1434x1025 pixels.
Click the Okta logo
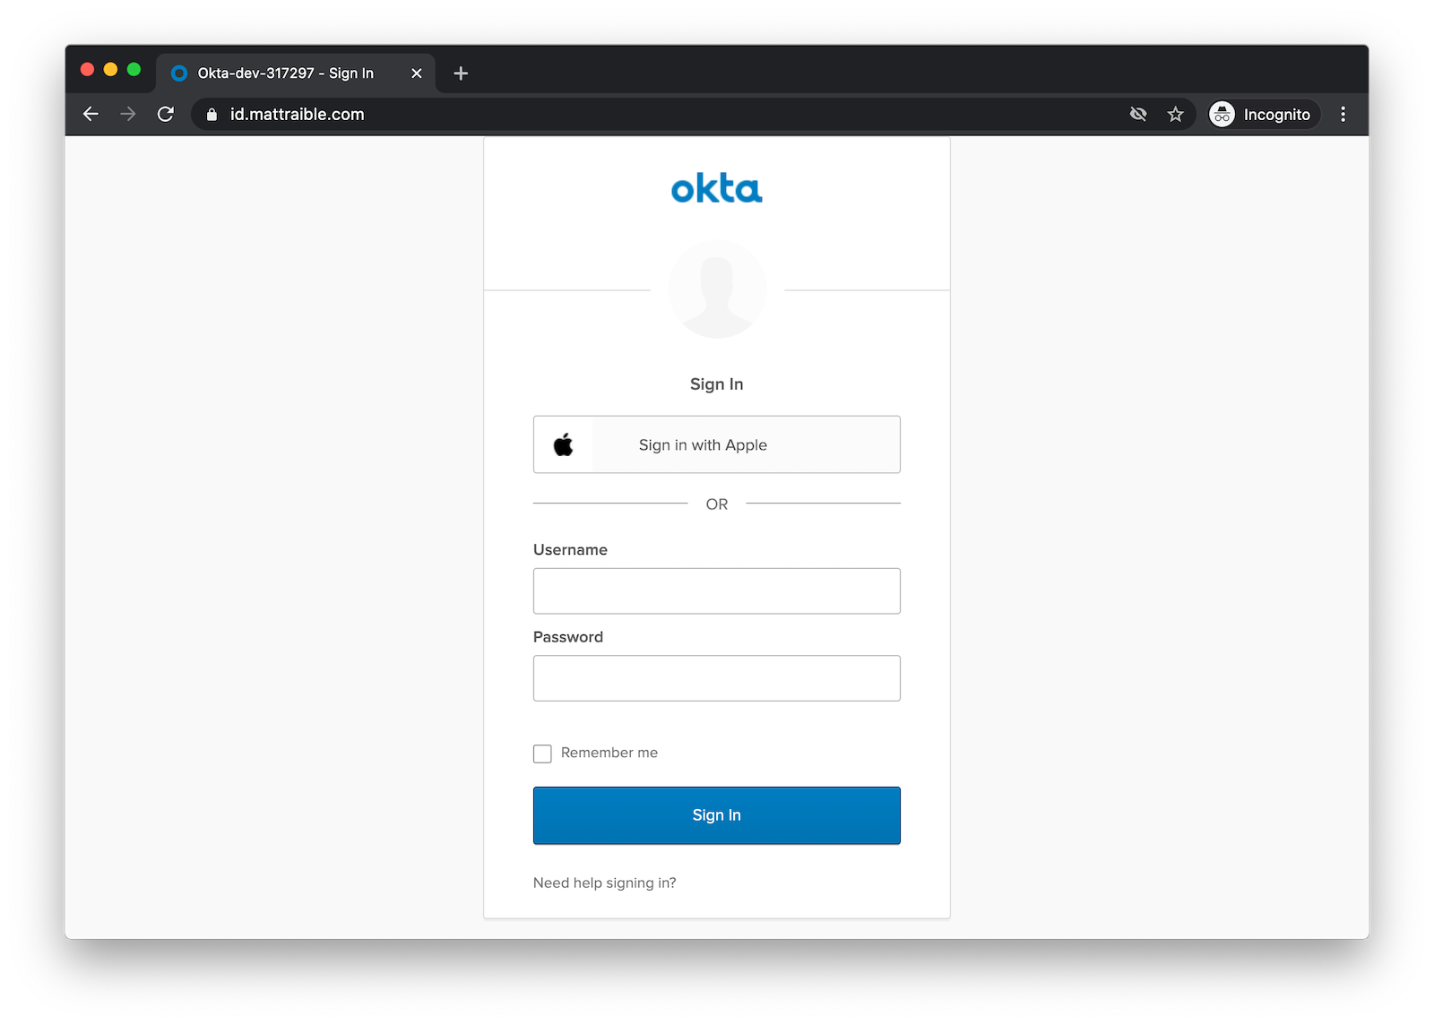point(716,188)
